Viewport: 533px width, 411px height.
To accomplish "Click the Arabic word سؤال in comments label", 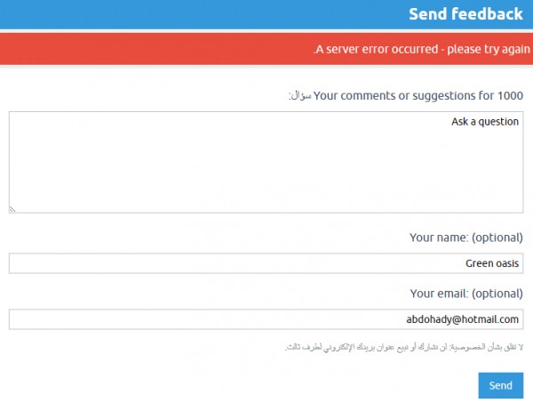I will tap(300, 95).
